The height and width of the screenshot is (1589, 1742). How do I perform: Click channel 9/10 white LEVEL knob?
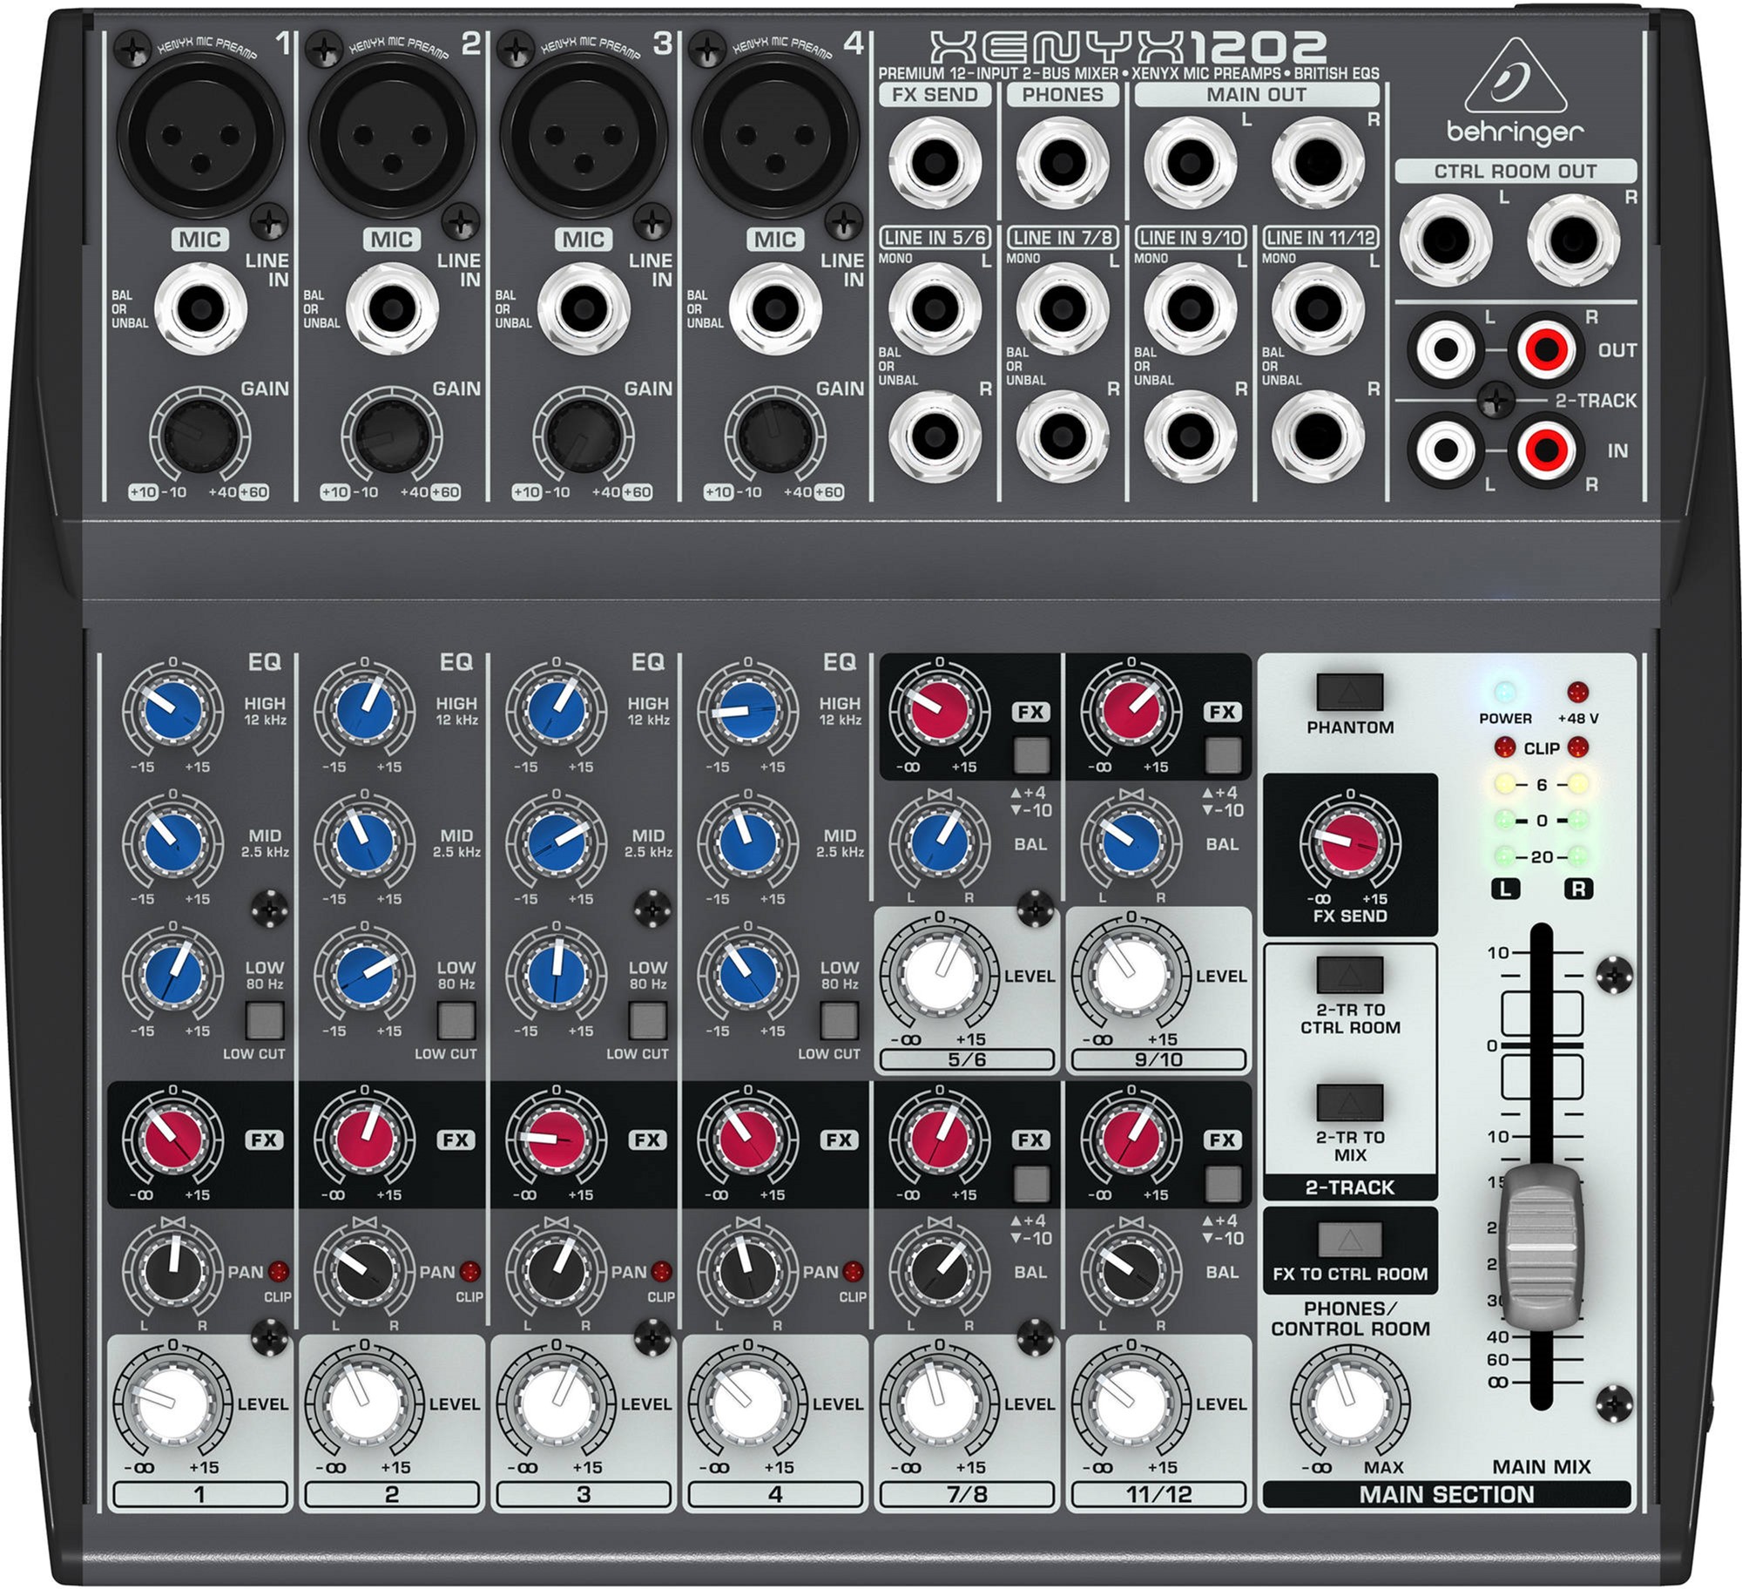coord(1131,975)
